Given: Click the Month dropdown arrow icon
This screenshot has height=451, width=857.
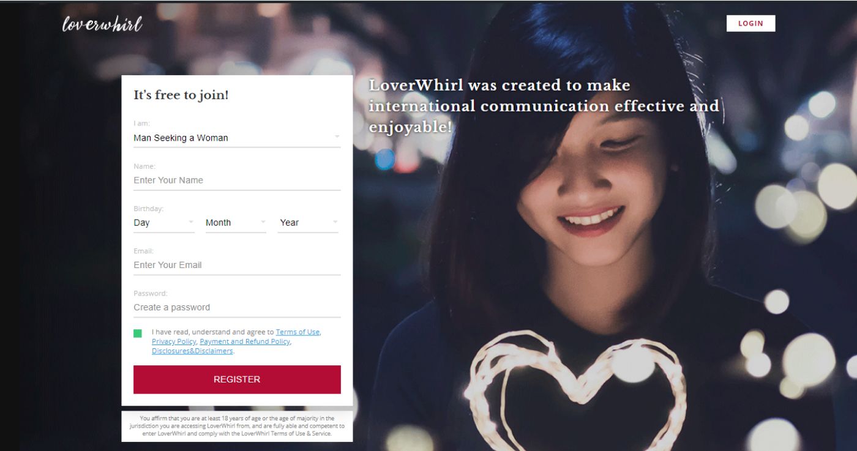Looking at the screenshot, I should point(263,222).
